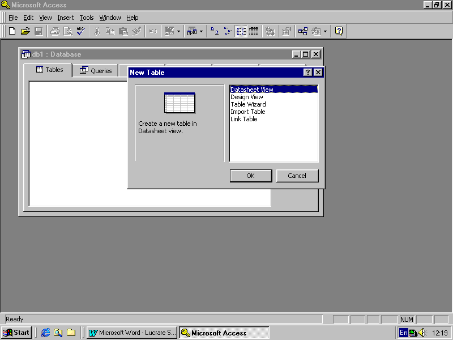Minimize the db1 Database window
Viewport: 453px width, 340px height.
tap(296, 54)
